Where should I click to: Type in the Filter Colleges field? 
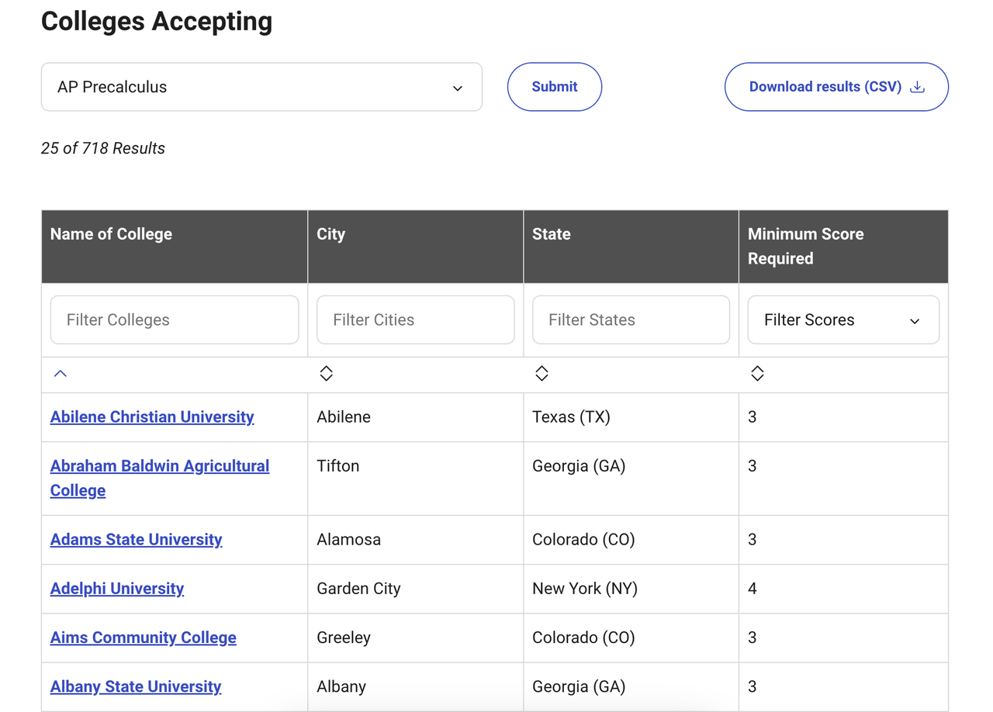tap(175, 320)
